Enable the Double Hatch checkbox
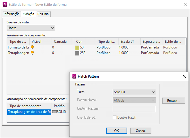This screenshot has width=190, height=138. 115,118
